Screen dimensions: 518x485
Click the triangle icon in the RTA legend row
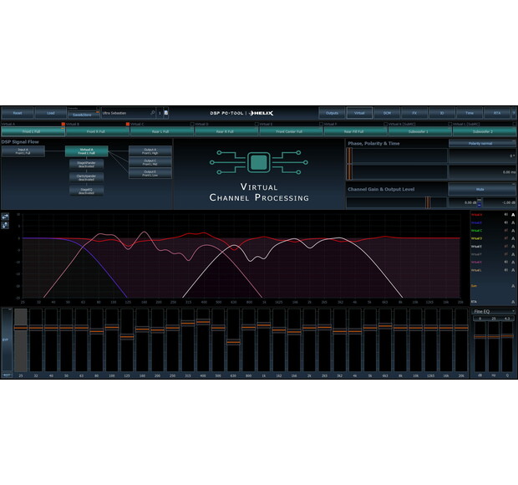click(x=512, y=300)
